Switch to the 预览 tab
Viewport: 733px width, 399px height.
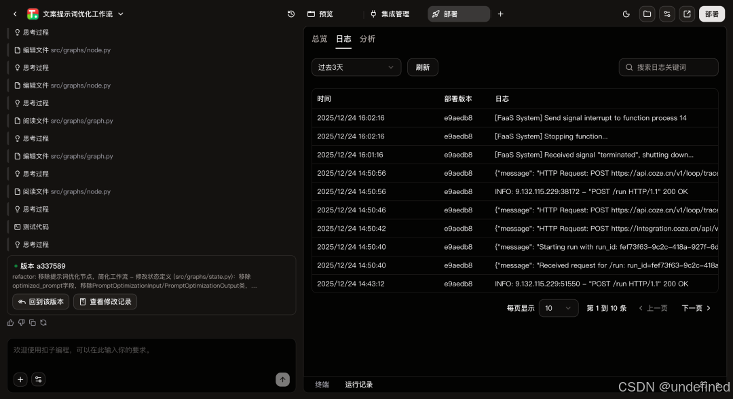[x=320, y=14]
